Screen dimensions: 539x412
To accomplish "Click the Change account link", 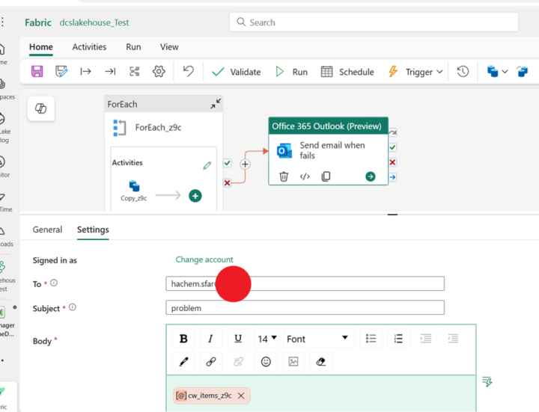I will point(204,259).
